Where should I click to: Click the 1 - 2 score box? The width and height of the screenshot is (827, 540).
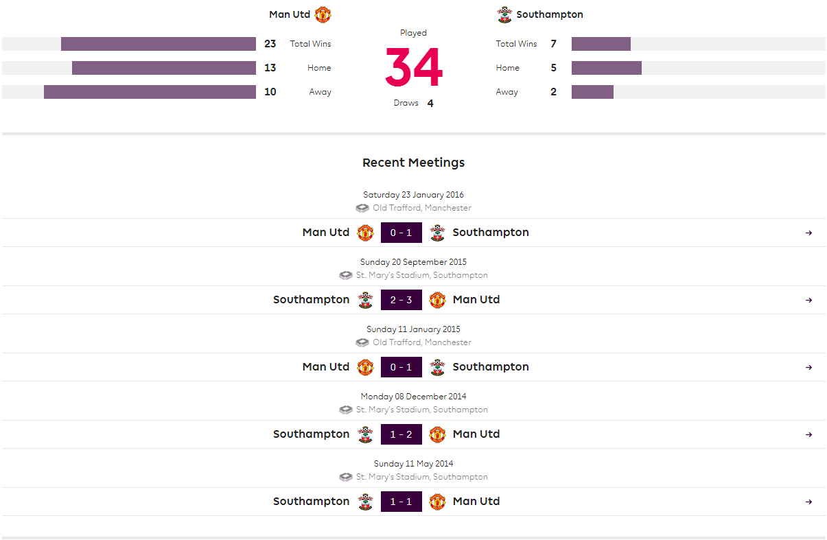point(401,434)
